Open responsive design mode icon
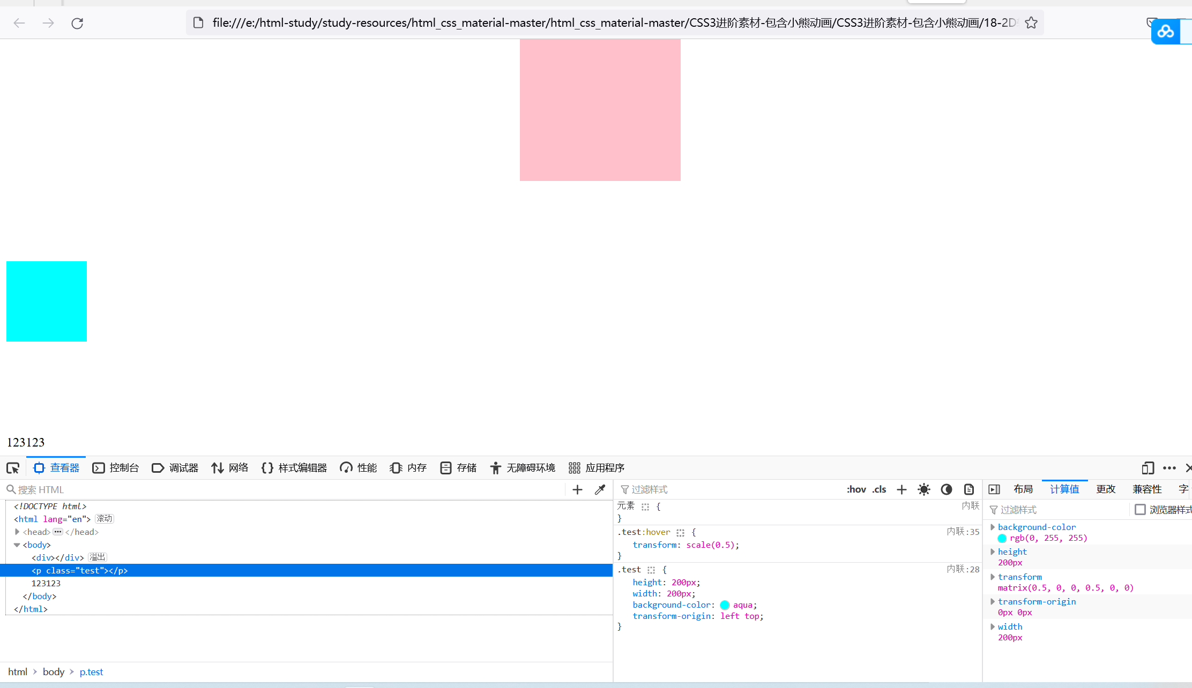This screenshot has width=1192, height=688. pyautogui.click(x=1148, y=468)
